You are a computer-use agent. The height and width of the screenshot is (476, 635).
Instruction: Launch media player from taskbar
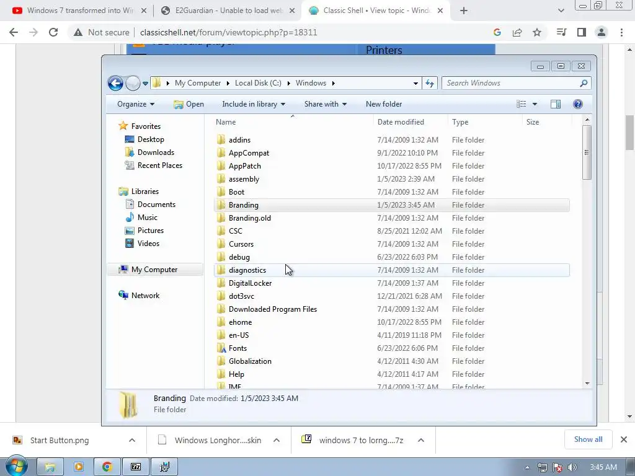tap(79, 467)
